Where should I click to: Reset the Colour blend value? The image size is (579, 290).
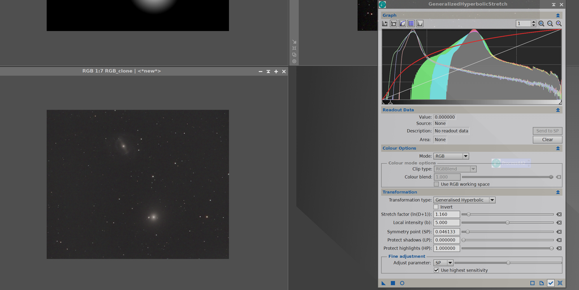pyautogui.click(x=559, y=177)
